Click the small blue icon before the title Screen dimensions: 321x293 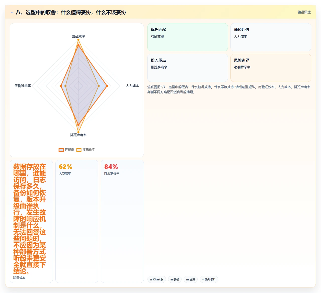12,13
